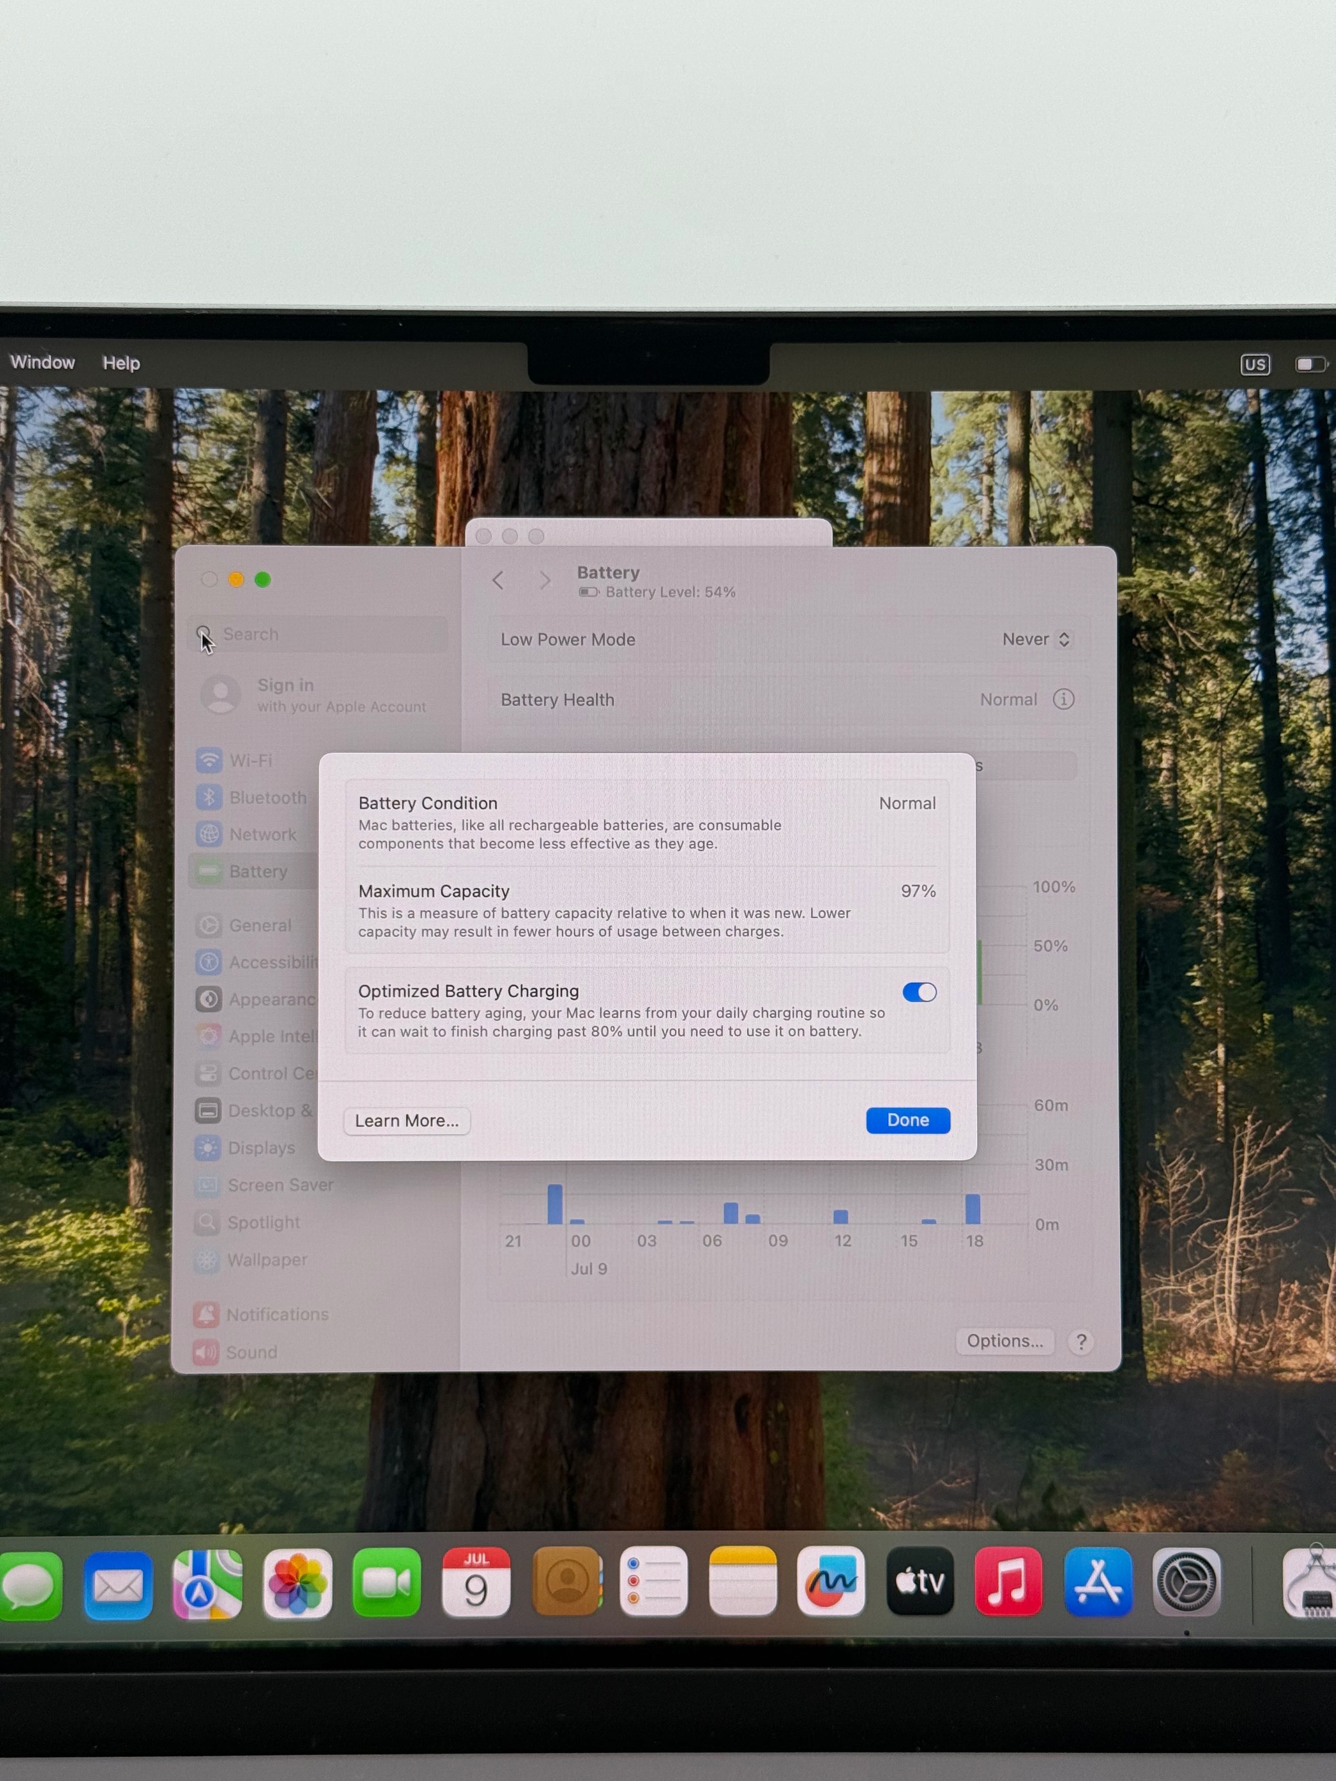Open Wallpaper settings in sidebar
Image resolution: width=1336 pixels, height=1781 pixels.
pos(251,1259)
